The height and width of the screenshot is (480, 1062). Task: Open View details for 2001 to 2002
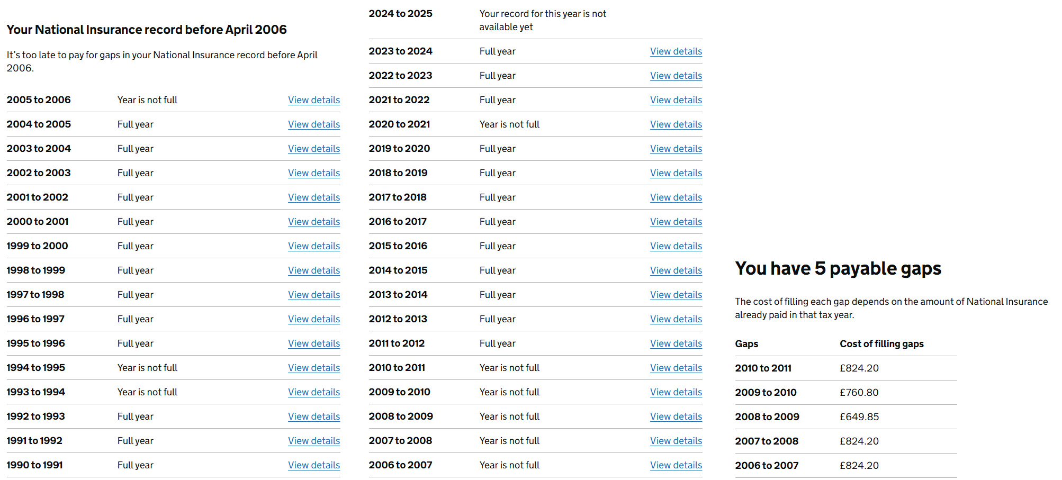(x=313, y=197)
